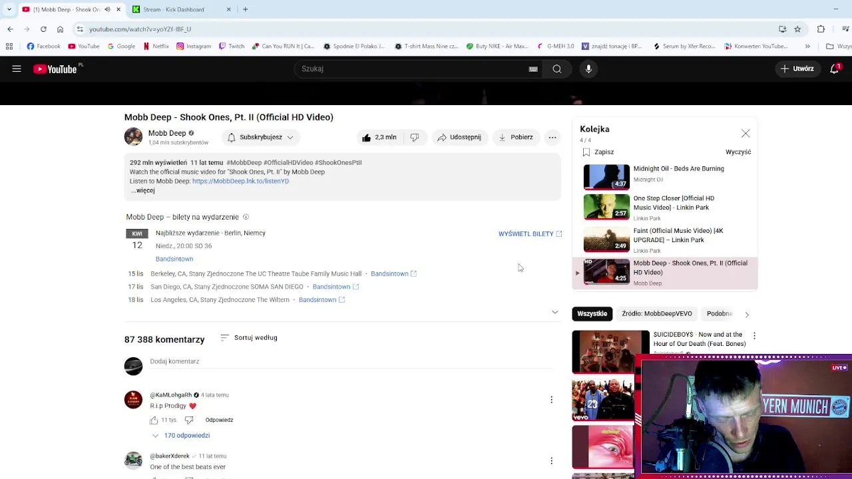Show more bookmarks chevron
The width and height of the screenshot is (852, 479).
click(807, 47)
